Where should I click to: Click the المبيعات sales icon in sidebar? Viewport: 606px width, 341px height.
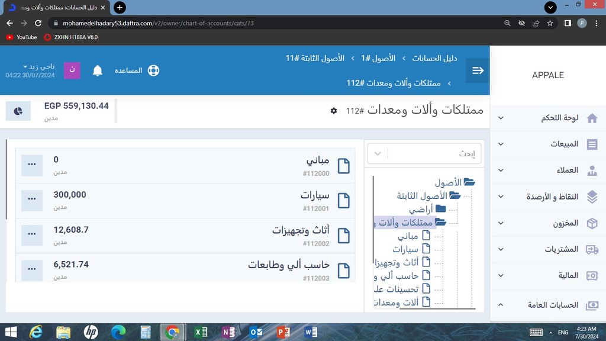coord(592,144)
